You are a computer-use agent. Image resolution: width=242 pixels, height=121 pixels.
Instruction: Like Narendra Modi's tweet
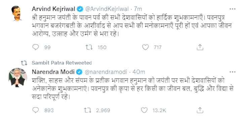pyautogui.click(x=144, y=110)
